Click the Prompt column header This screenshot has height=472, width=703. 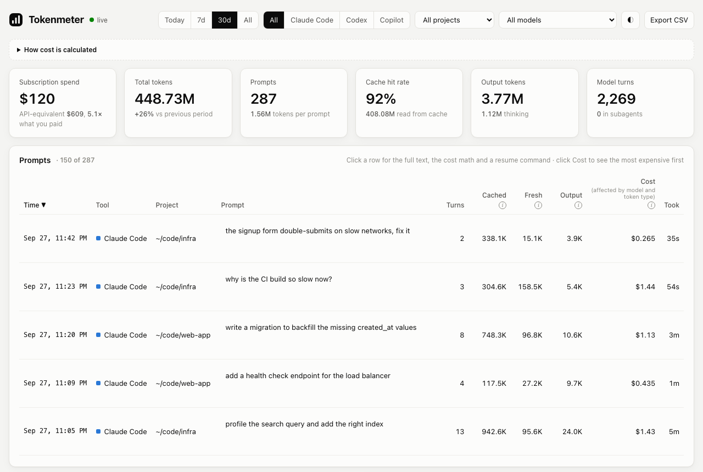233,205
